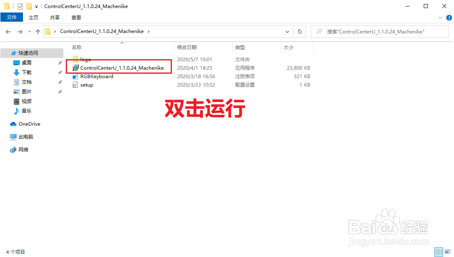Go forward with the forward arrow

pyautogui.click(x=20, y=32)
